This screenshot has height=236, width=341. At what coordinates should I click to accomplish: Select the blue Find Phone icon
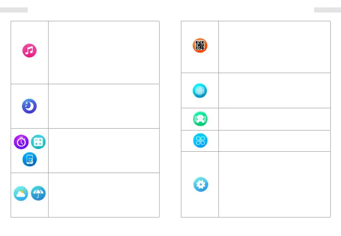(30, 159)
